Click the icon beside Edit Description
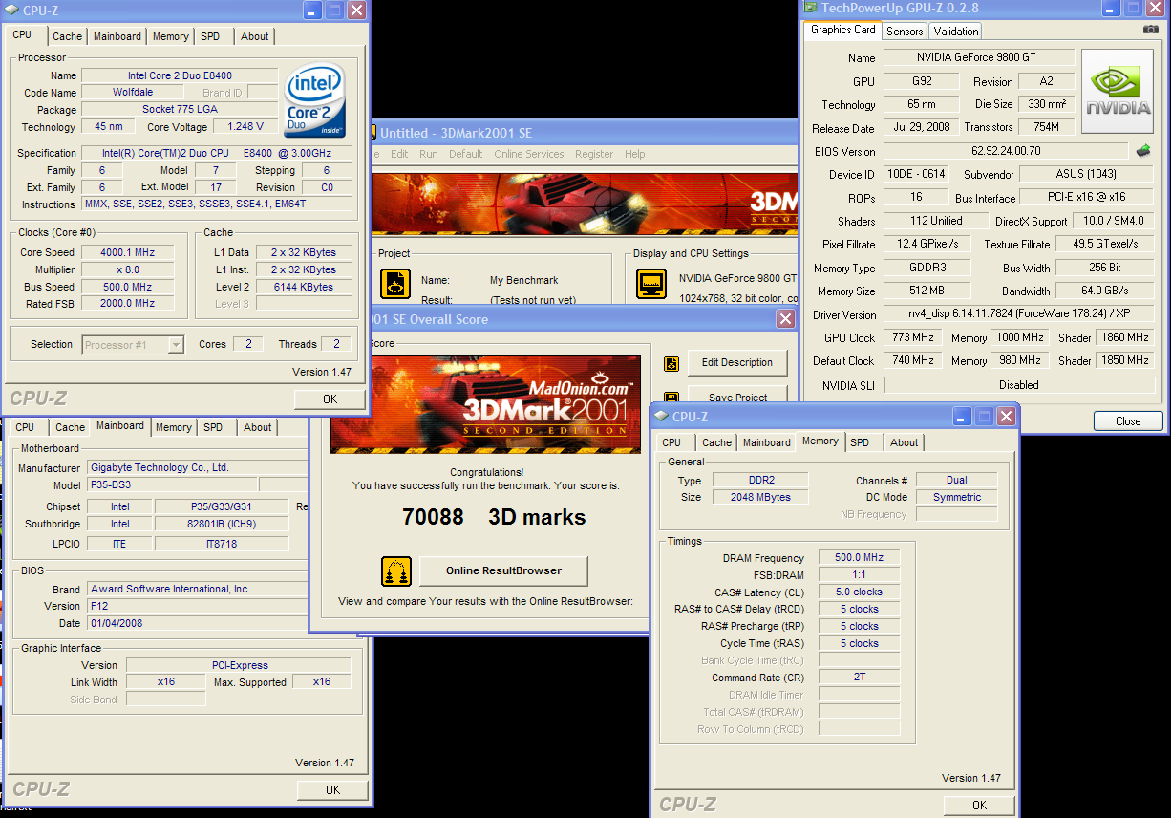Image resolution: width=1172 pixels, height=818 pixels. [671, 363]
